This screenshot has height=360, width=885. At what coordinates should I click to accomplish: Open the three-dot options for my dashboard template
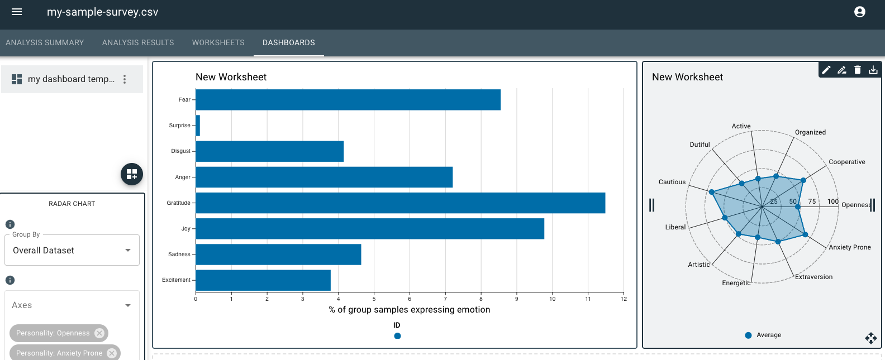125,79
